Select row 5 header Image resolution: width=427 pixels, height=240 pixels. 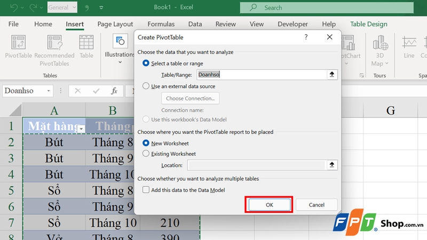(11, 190)
